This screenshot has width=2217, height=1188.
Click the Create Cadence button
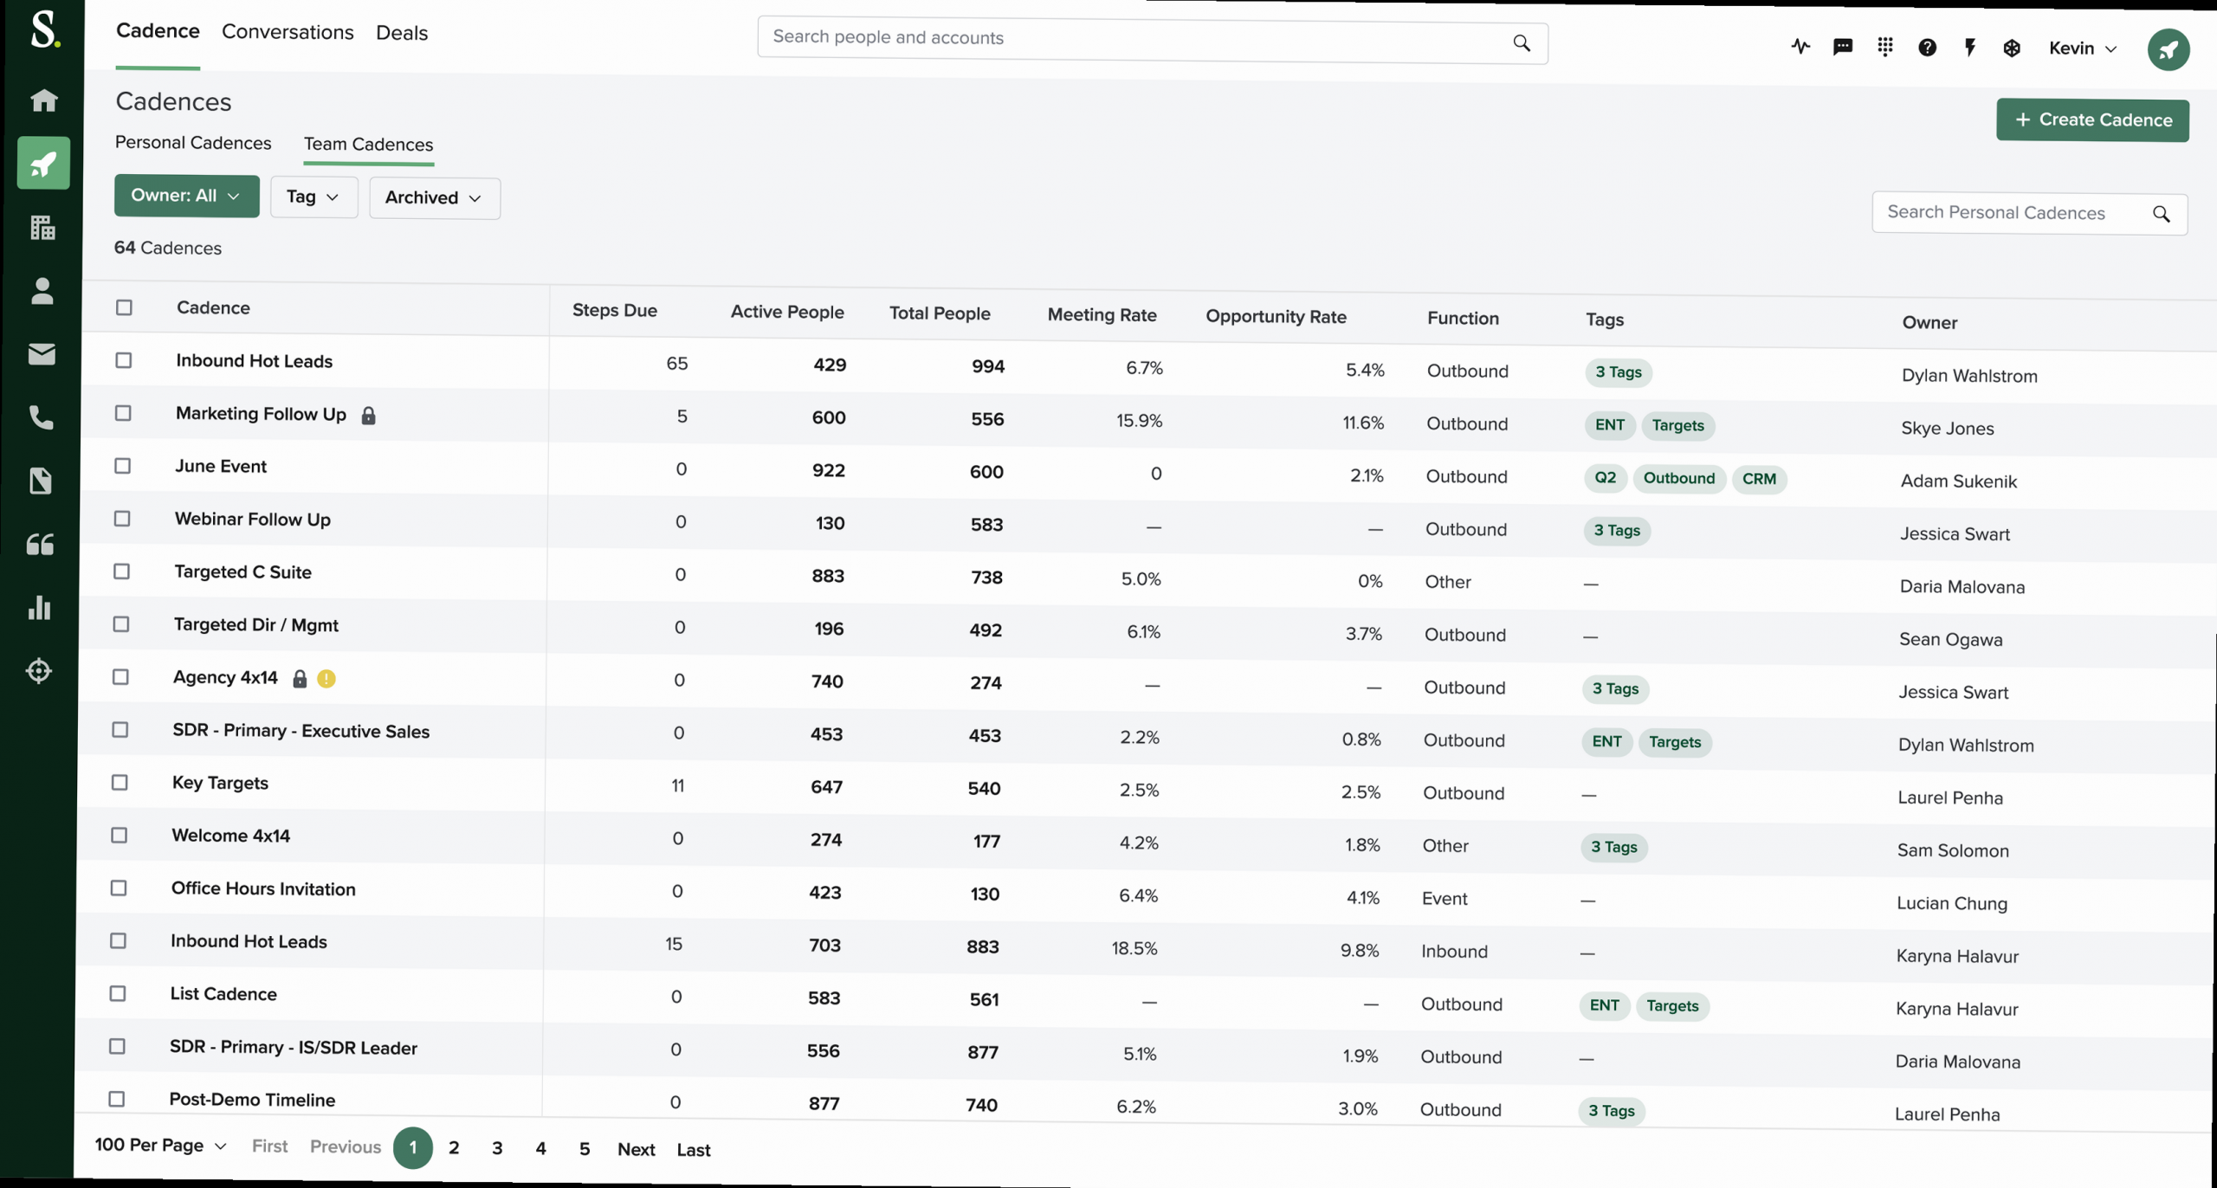pyautogui.click(x=2092, y=119)
